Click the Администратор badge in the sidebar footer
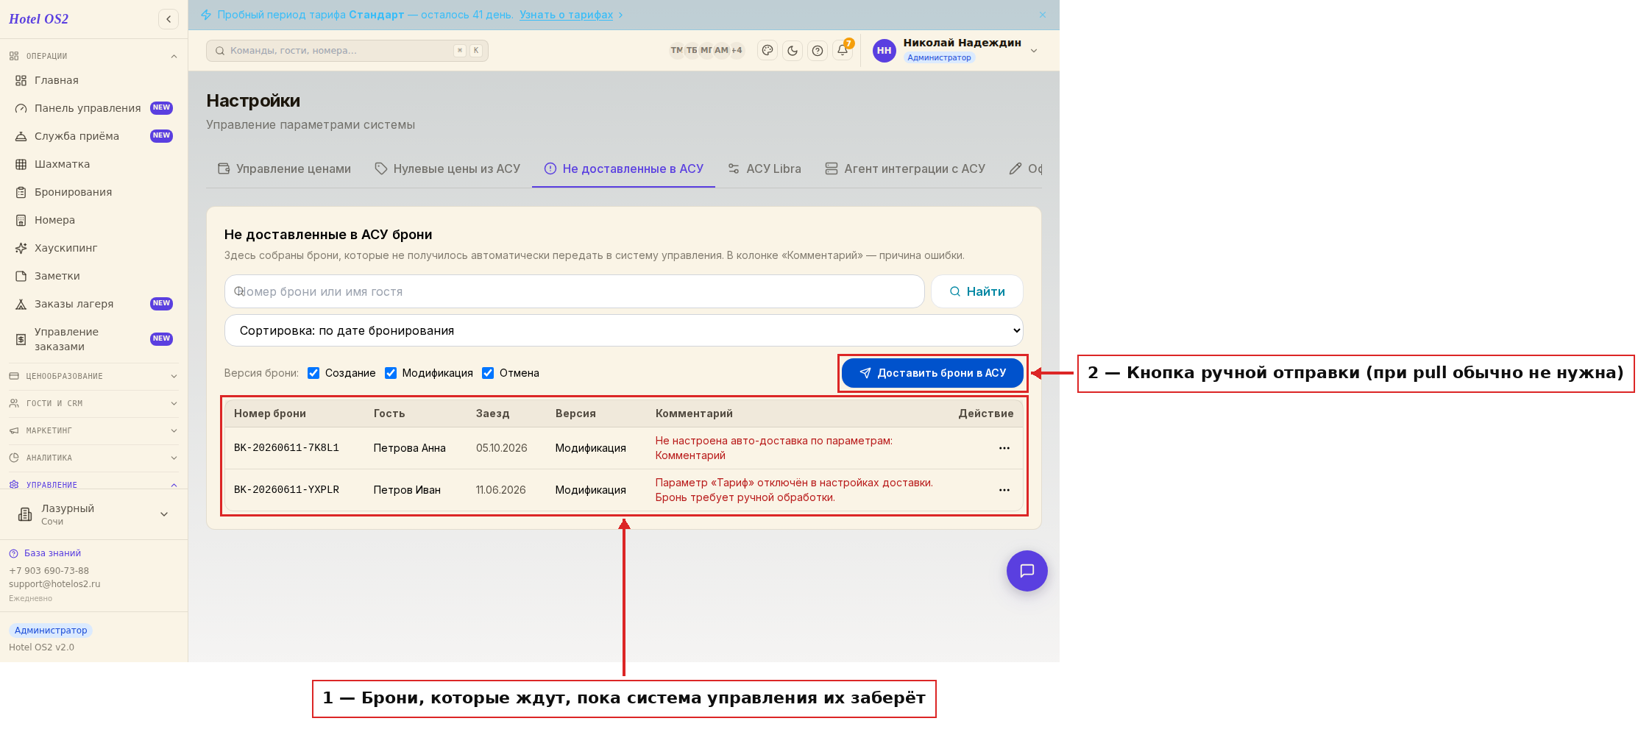The height and width of the screenshot is (735, 1652). (51, 631)
